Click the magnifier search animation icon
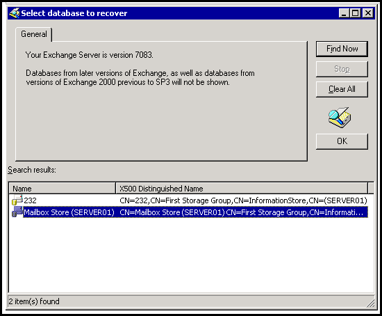The width and height of the screenshot is (382, 316). click(340, 118)
